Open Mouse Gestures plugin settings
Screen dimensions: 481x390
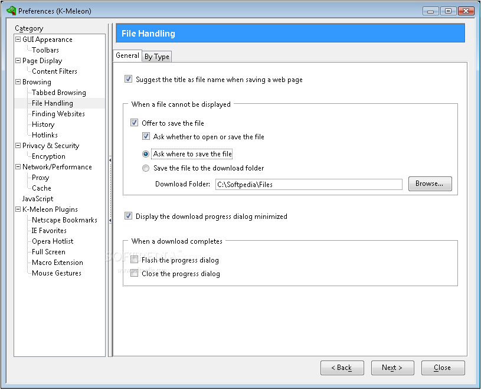57,273
